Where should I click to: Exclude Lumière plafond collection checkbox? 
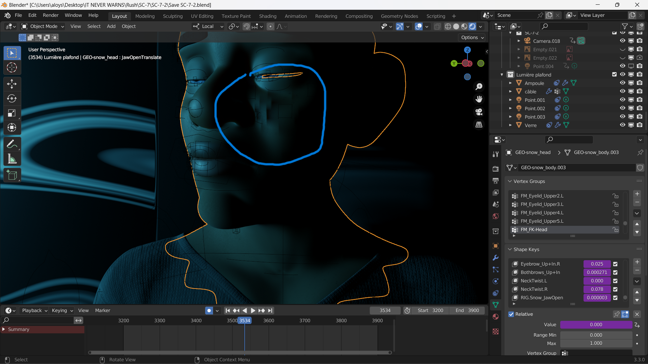[x=614, y=74]
